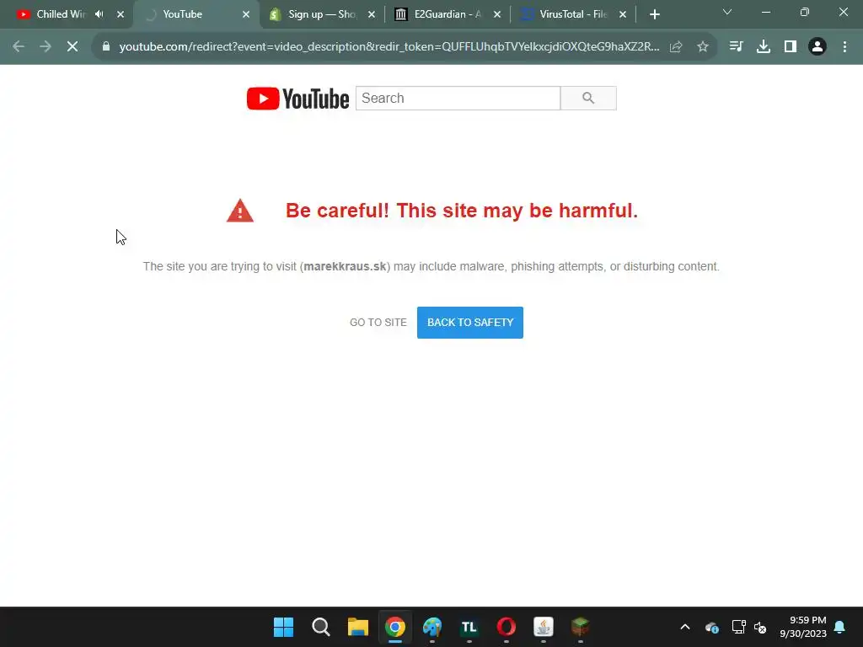This screenshot has height=647, width=863.
Task: Click the Chrome taskbar icon
Action: pos(395,627)
